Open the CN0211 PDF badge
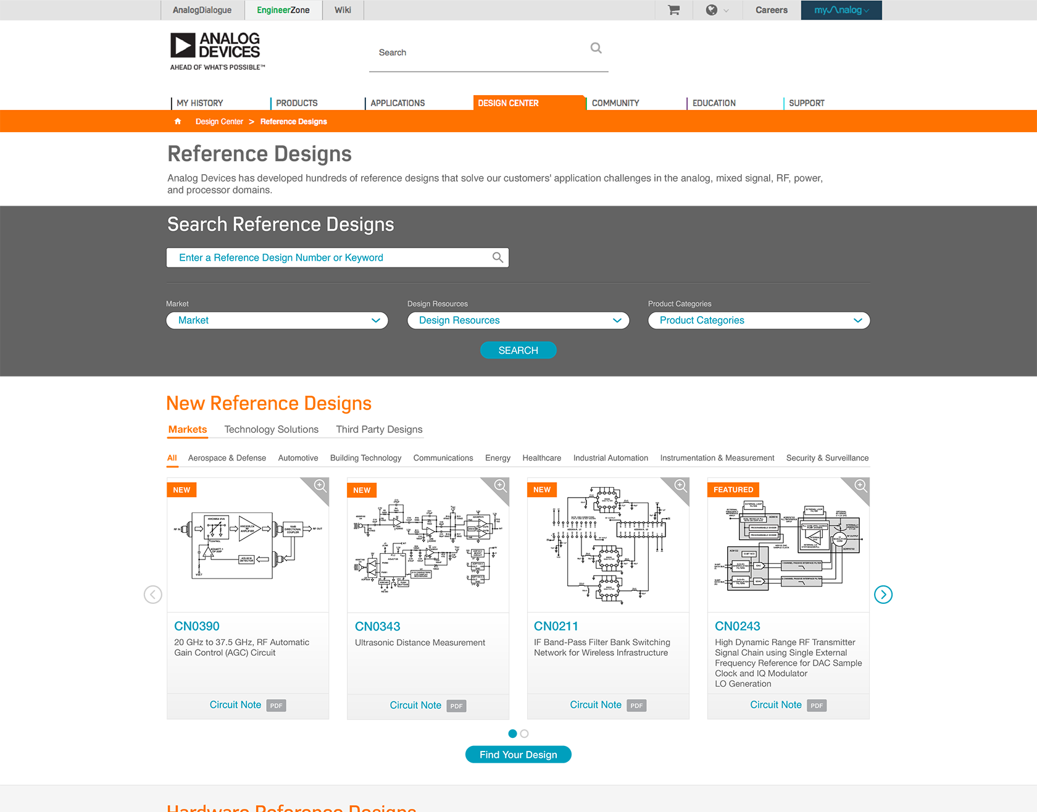Image resolution: width=1037 pixels, height=812 pixels. 636,705
